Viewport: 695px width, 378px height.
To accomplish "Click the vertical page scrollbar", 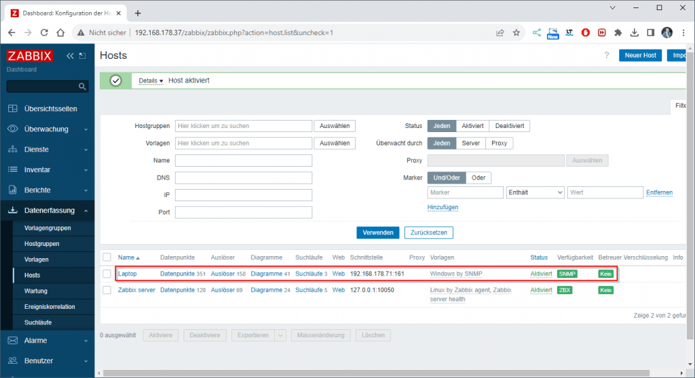I will pyautogui.click(x=690, y=194).
